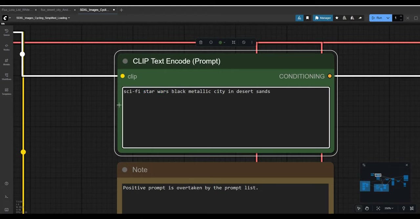This screenshot has width=420, height=219.
Task: Click into the sci-fi star wars prompt text box
Action: (226, 118)
